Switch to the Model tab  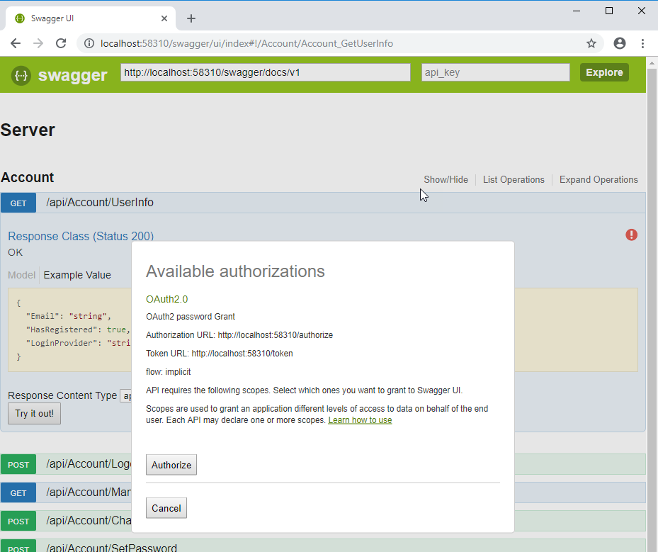[21, 275]
